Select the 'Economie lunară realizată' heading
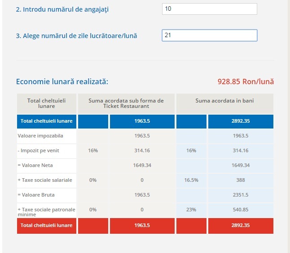Screen dimensions: 290x253 click(62, 81)
